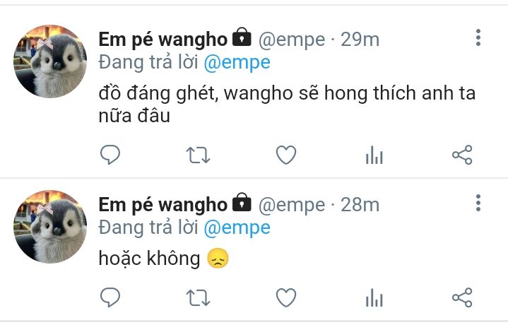This screenshot has height=325, width=508.
Task: Open penguin avatar of the 28m tweet
Action: click(x=50, y=227)
